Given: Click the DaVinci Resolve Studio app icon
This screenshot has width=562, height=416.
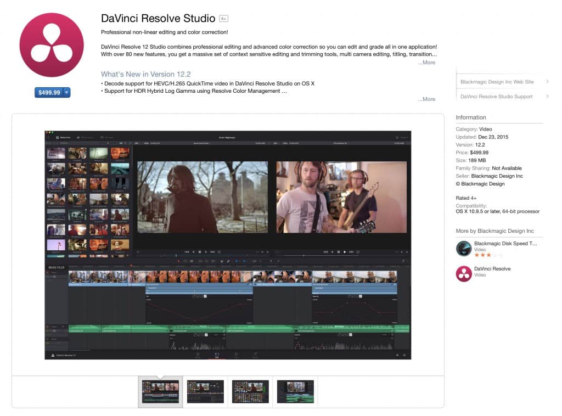Looking at the screenshot, I should pos(52,45).
